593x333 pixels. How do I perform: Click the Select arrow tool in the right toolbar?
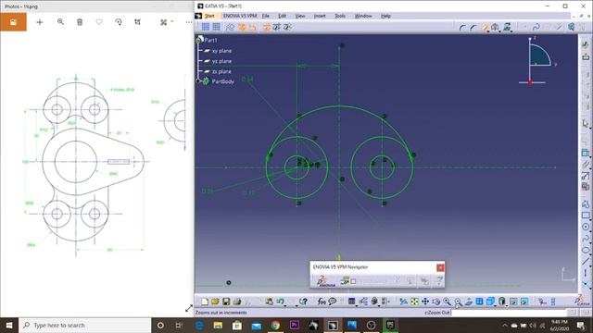pyautogui.click(x=586, y=123)
